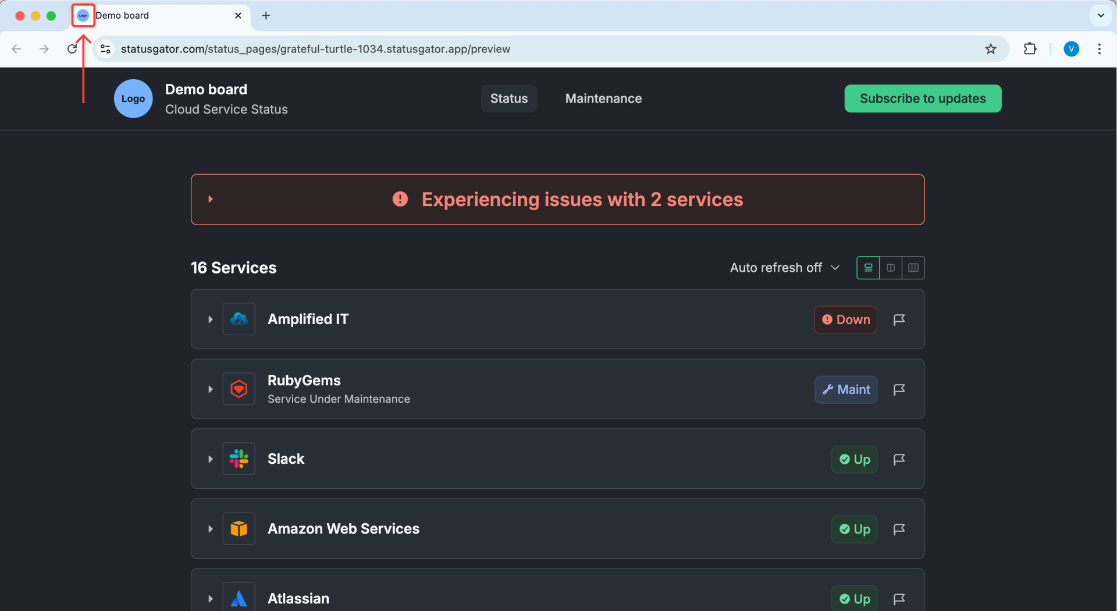Expand the Amplified IT row
This screenshot has width=1117, height=611.
coord(211,319)
